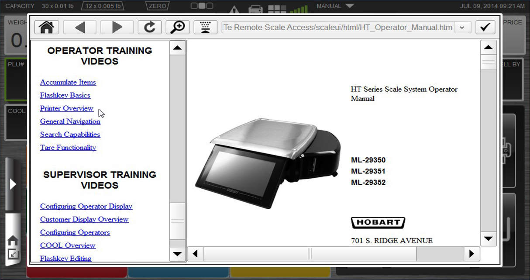The height and width of the screenshot is (280, 530).
Task: Navigate to the browser home page
Action: coord(46,27)
